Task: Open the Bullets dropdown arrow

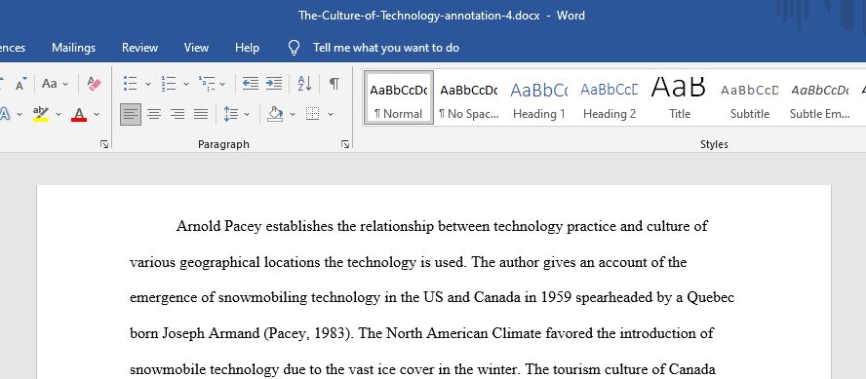Action: (148, 84)
